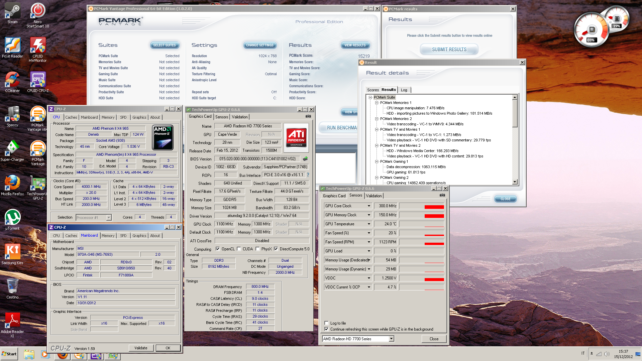Click the VDDC red sensor graph

pos(434,279)
